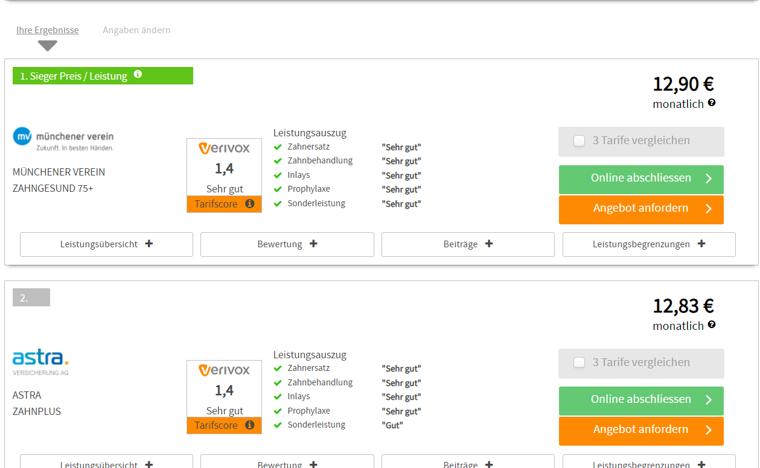760x468 pixels.
Task: Click the Münchener Verein logo
Action: 63,138
